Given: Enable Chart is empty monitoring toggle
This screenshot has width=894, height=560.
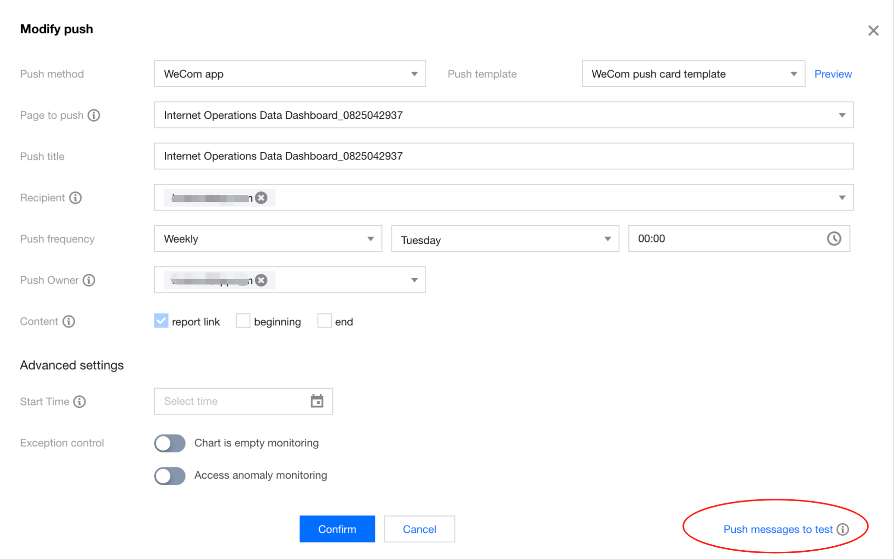Looking at the screenshot, I should click(x=170, y=443).
